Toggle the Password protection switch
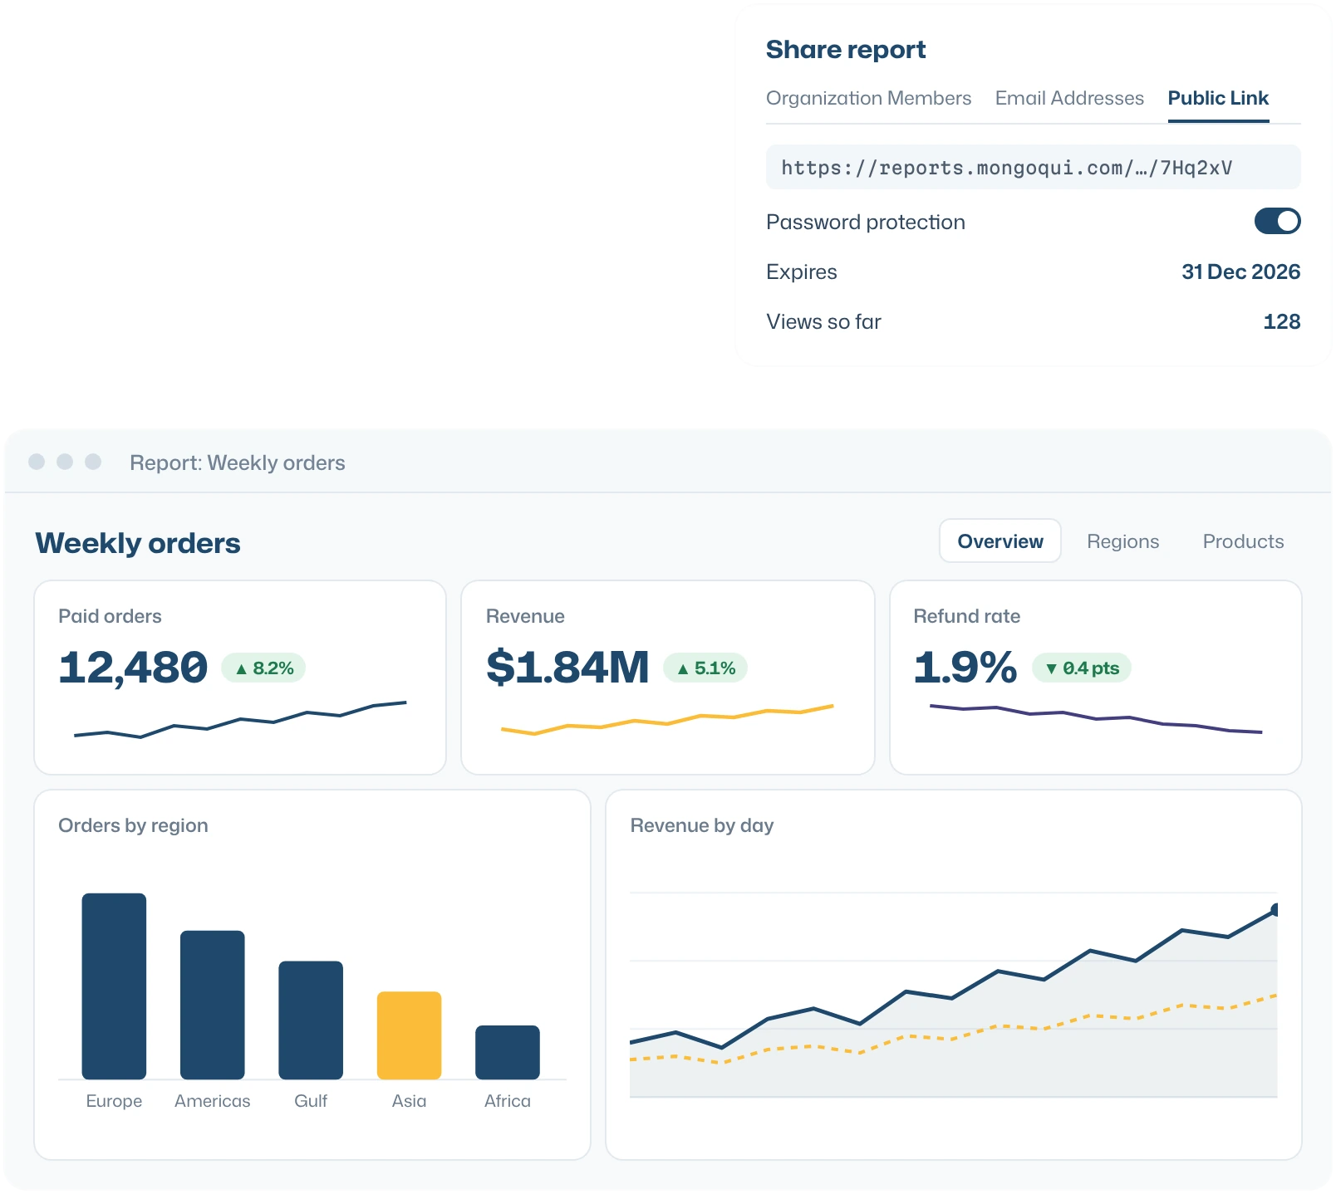This screenshot has width=1336, height=1194. [1277, 222]
